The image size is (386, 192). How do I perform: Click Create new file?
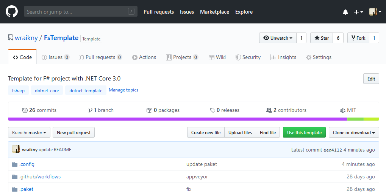(x=206, y=132)
